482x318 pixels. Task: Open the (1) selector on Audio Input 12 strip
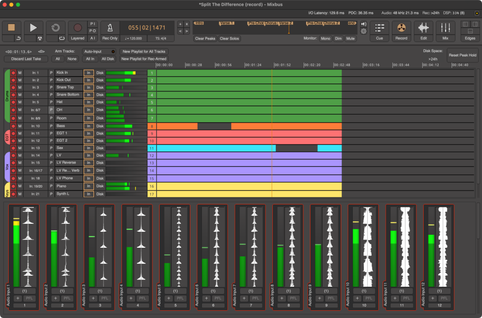pos(439,291)
